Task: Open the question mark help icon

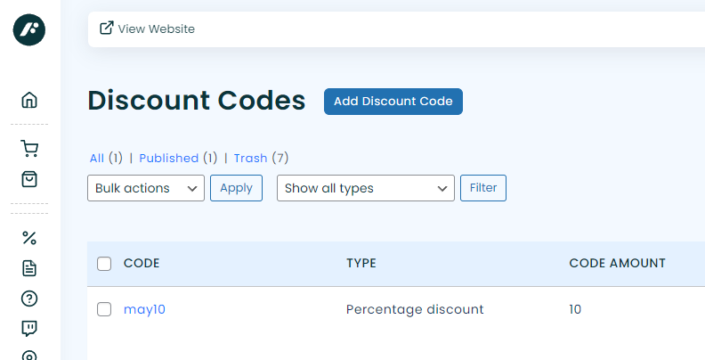Action: point(29,299)
